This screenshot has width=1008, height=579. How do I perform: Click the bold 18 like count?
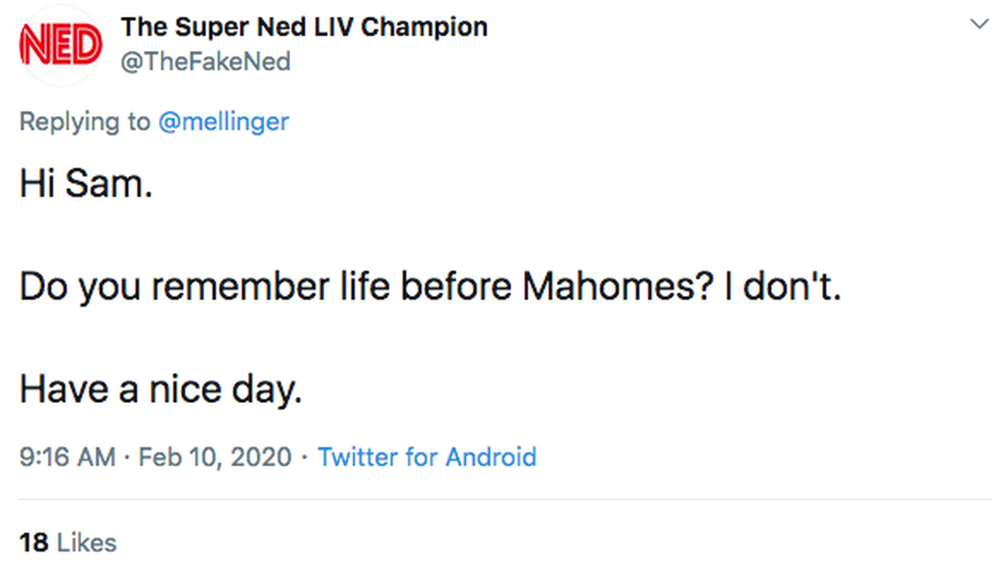[x=34, y=542]
